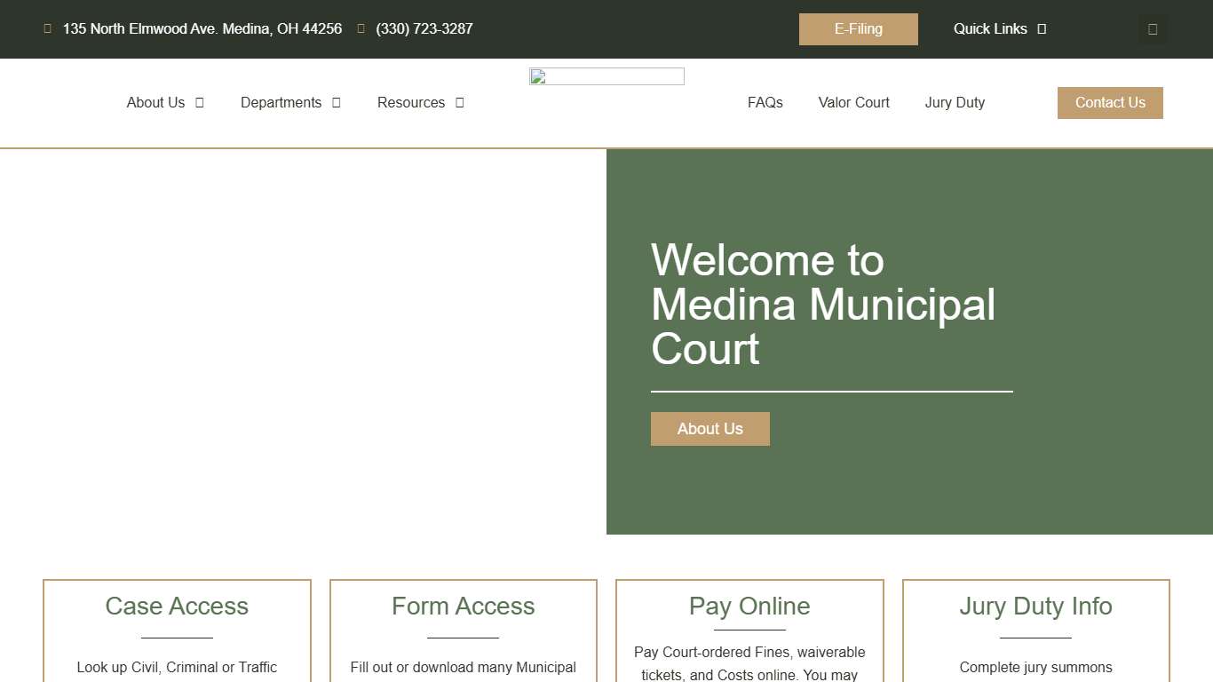Click the 135 North Elmwood Ave address

point(202,28)
